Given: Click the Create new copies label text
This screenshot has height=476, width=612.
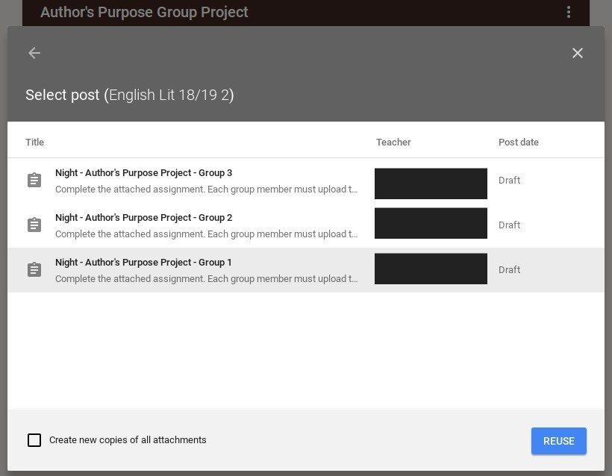Looking at the screenshot, I should (x=128, y=440).
